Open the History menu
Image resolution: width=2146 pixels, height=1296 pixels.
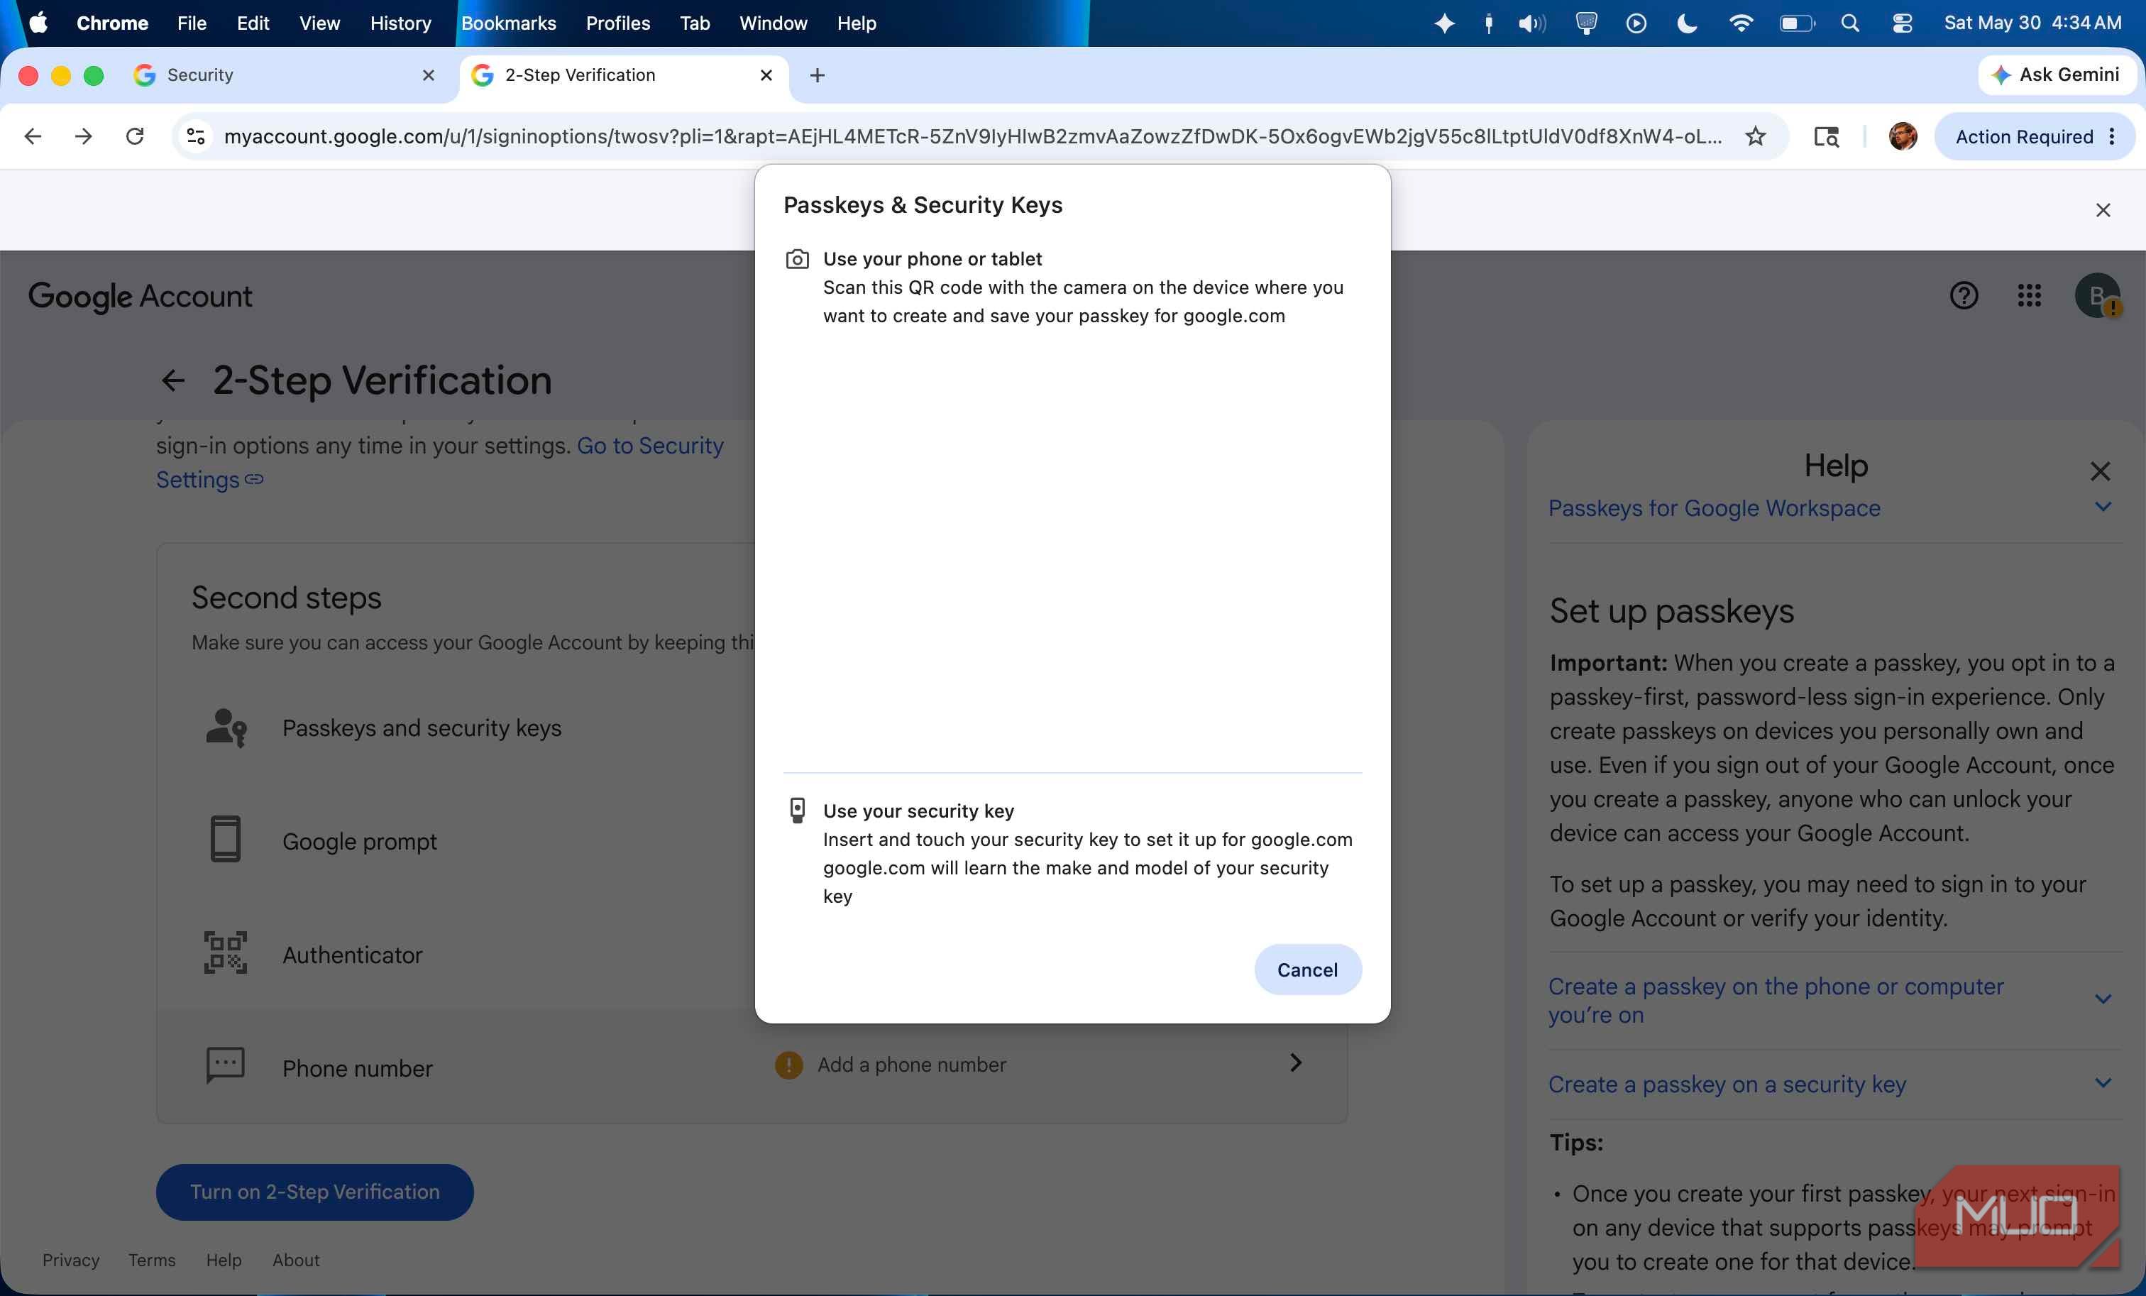coord(401,23)
